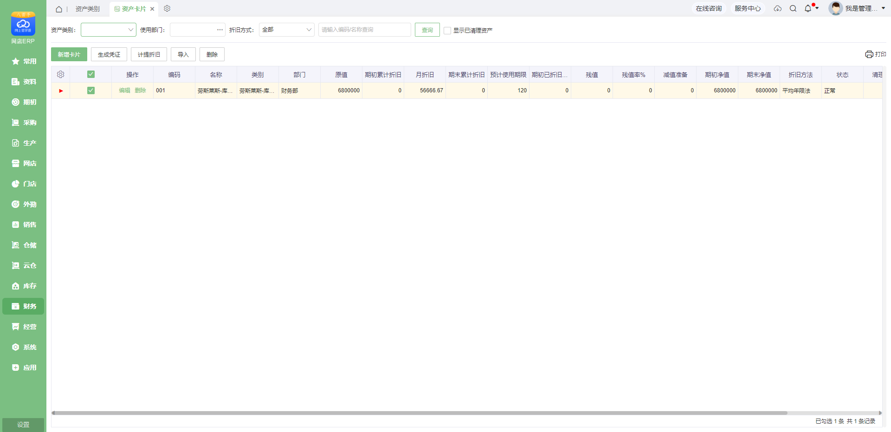Open 使用部门 picker ellipsis
Image resolution: width=891 pixels, height=432 pixels.
(x=220, y=30)
